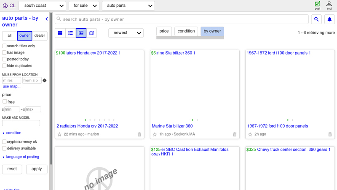Image resolution: width=337 pixels, height=190 pixels.
Task: Open the newest sort dropdown
Action: 126,33
